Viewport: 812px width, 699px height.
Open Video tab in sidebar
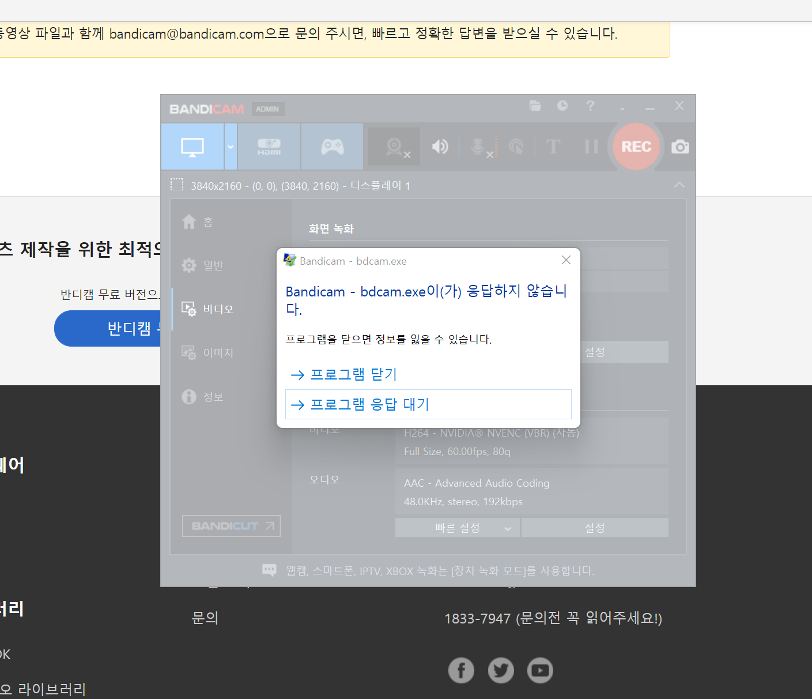tap(207, 309)
